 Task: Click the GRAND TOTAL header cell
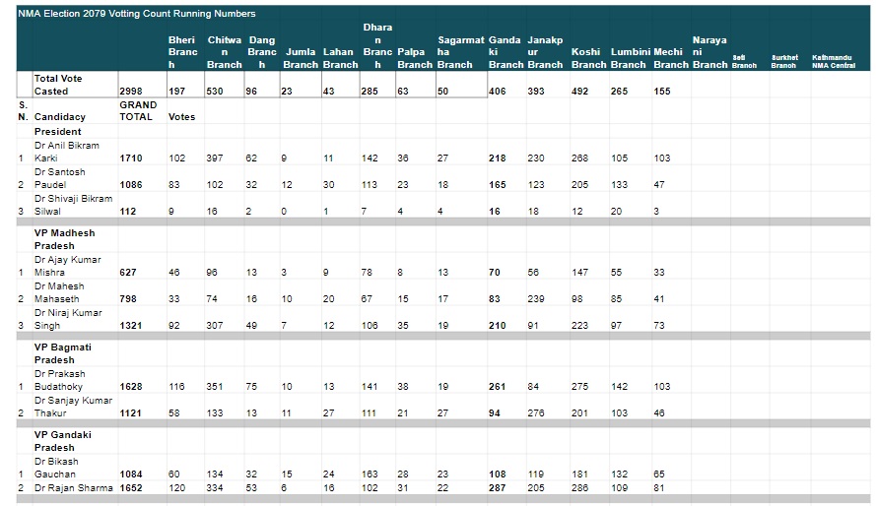138,110
